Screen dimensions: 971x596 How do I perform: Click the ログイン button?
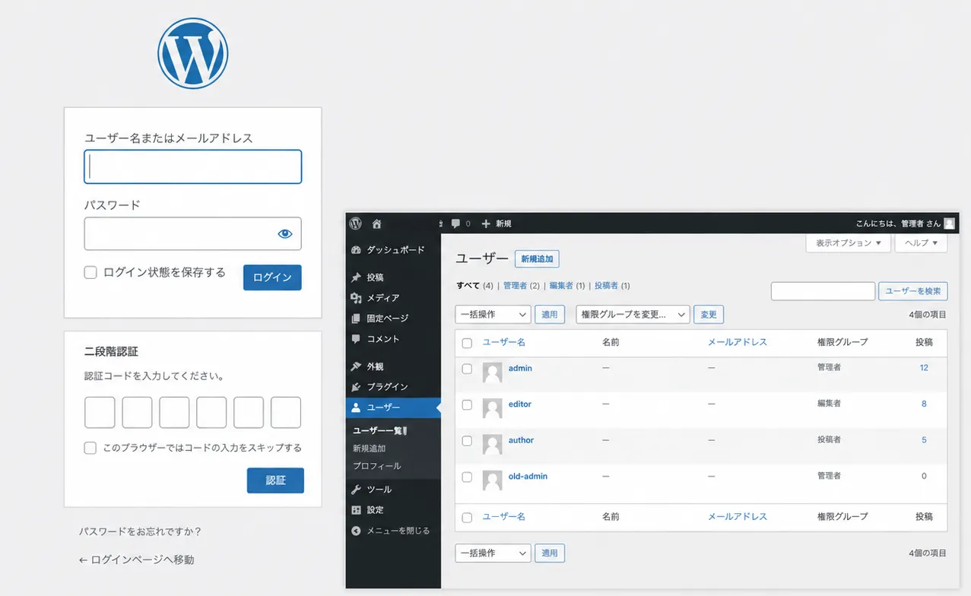tap(272, 277)
